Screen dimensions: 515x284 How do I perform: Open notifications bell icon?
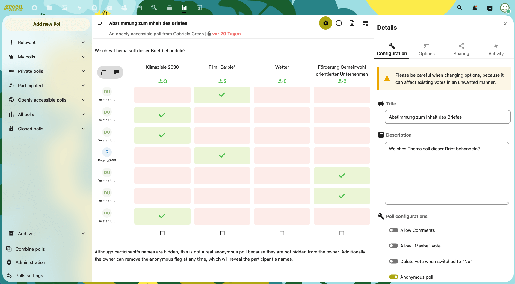click(475, 8)
